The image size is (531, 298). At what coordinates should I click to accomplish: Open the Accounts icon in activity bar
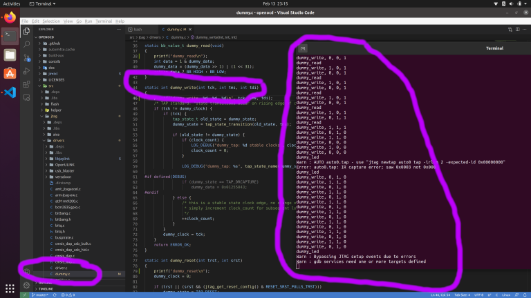[x=26, y=272]
